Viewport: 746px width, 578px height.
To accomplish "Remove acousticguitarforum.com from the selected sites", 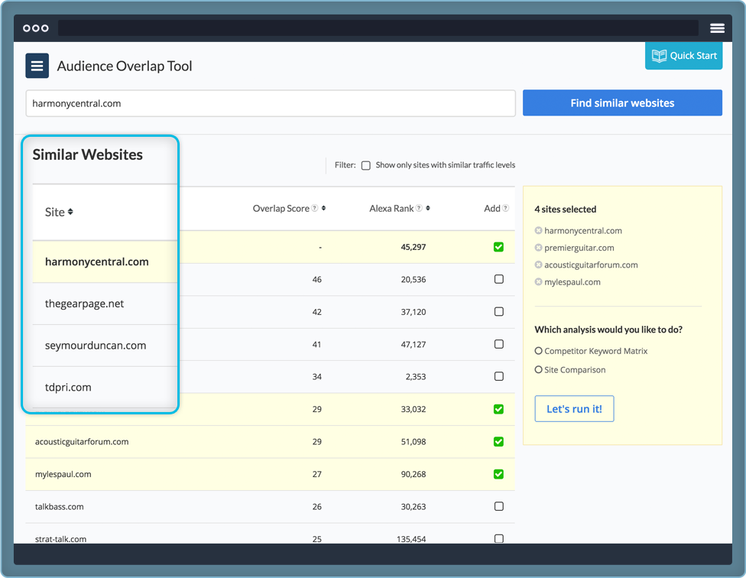I will coord(539,265).
